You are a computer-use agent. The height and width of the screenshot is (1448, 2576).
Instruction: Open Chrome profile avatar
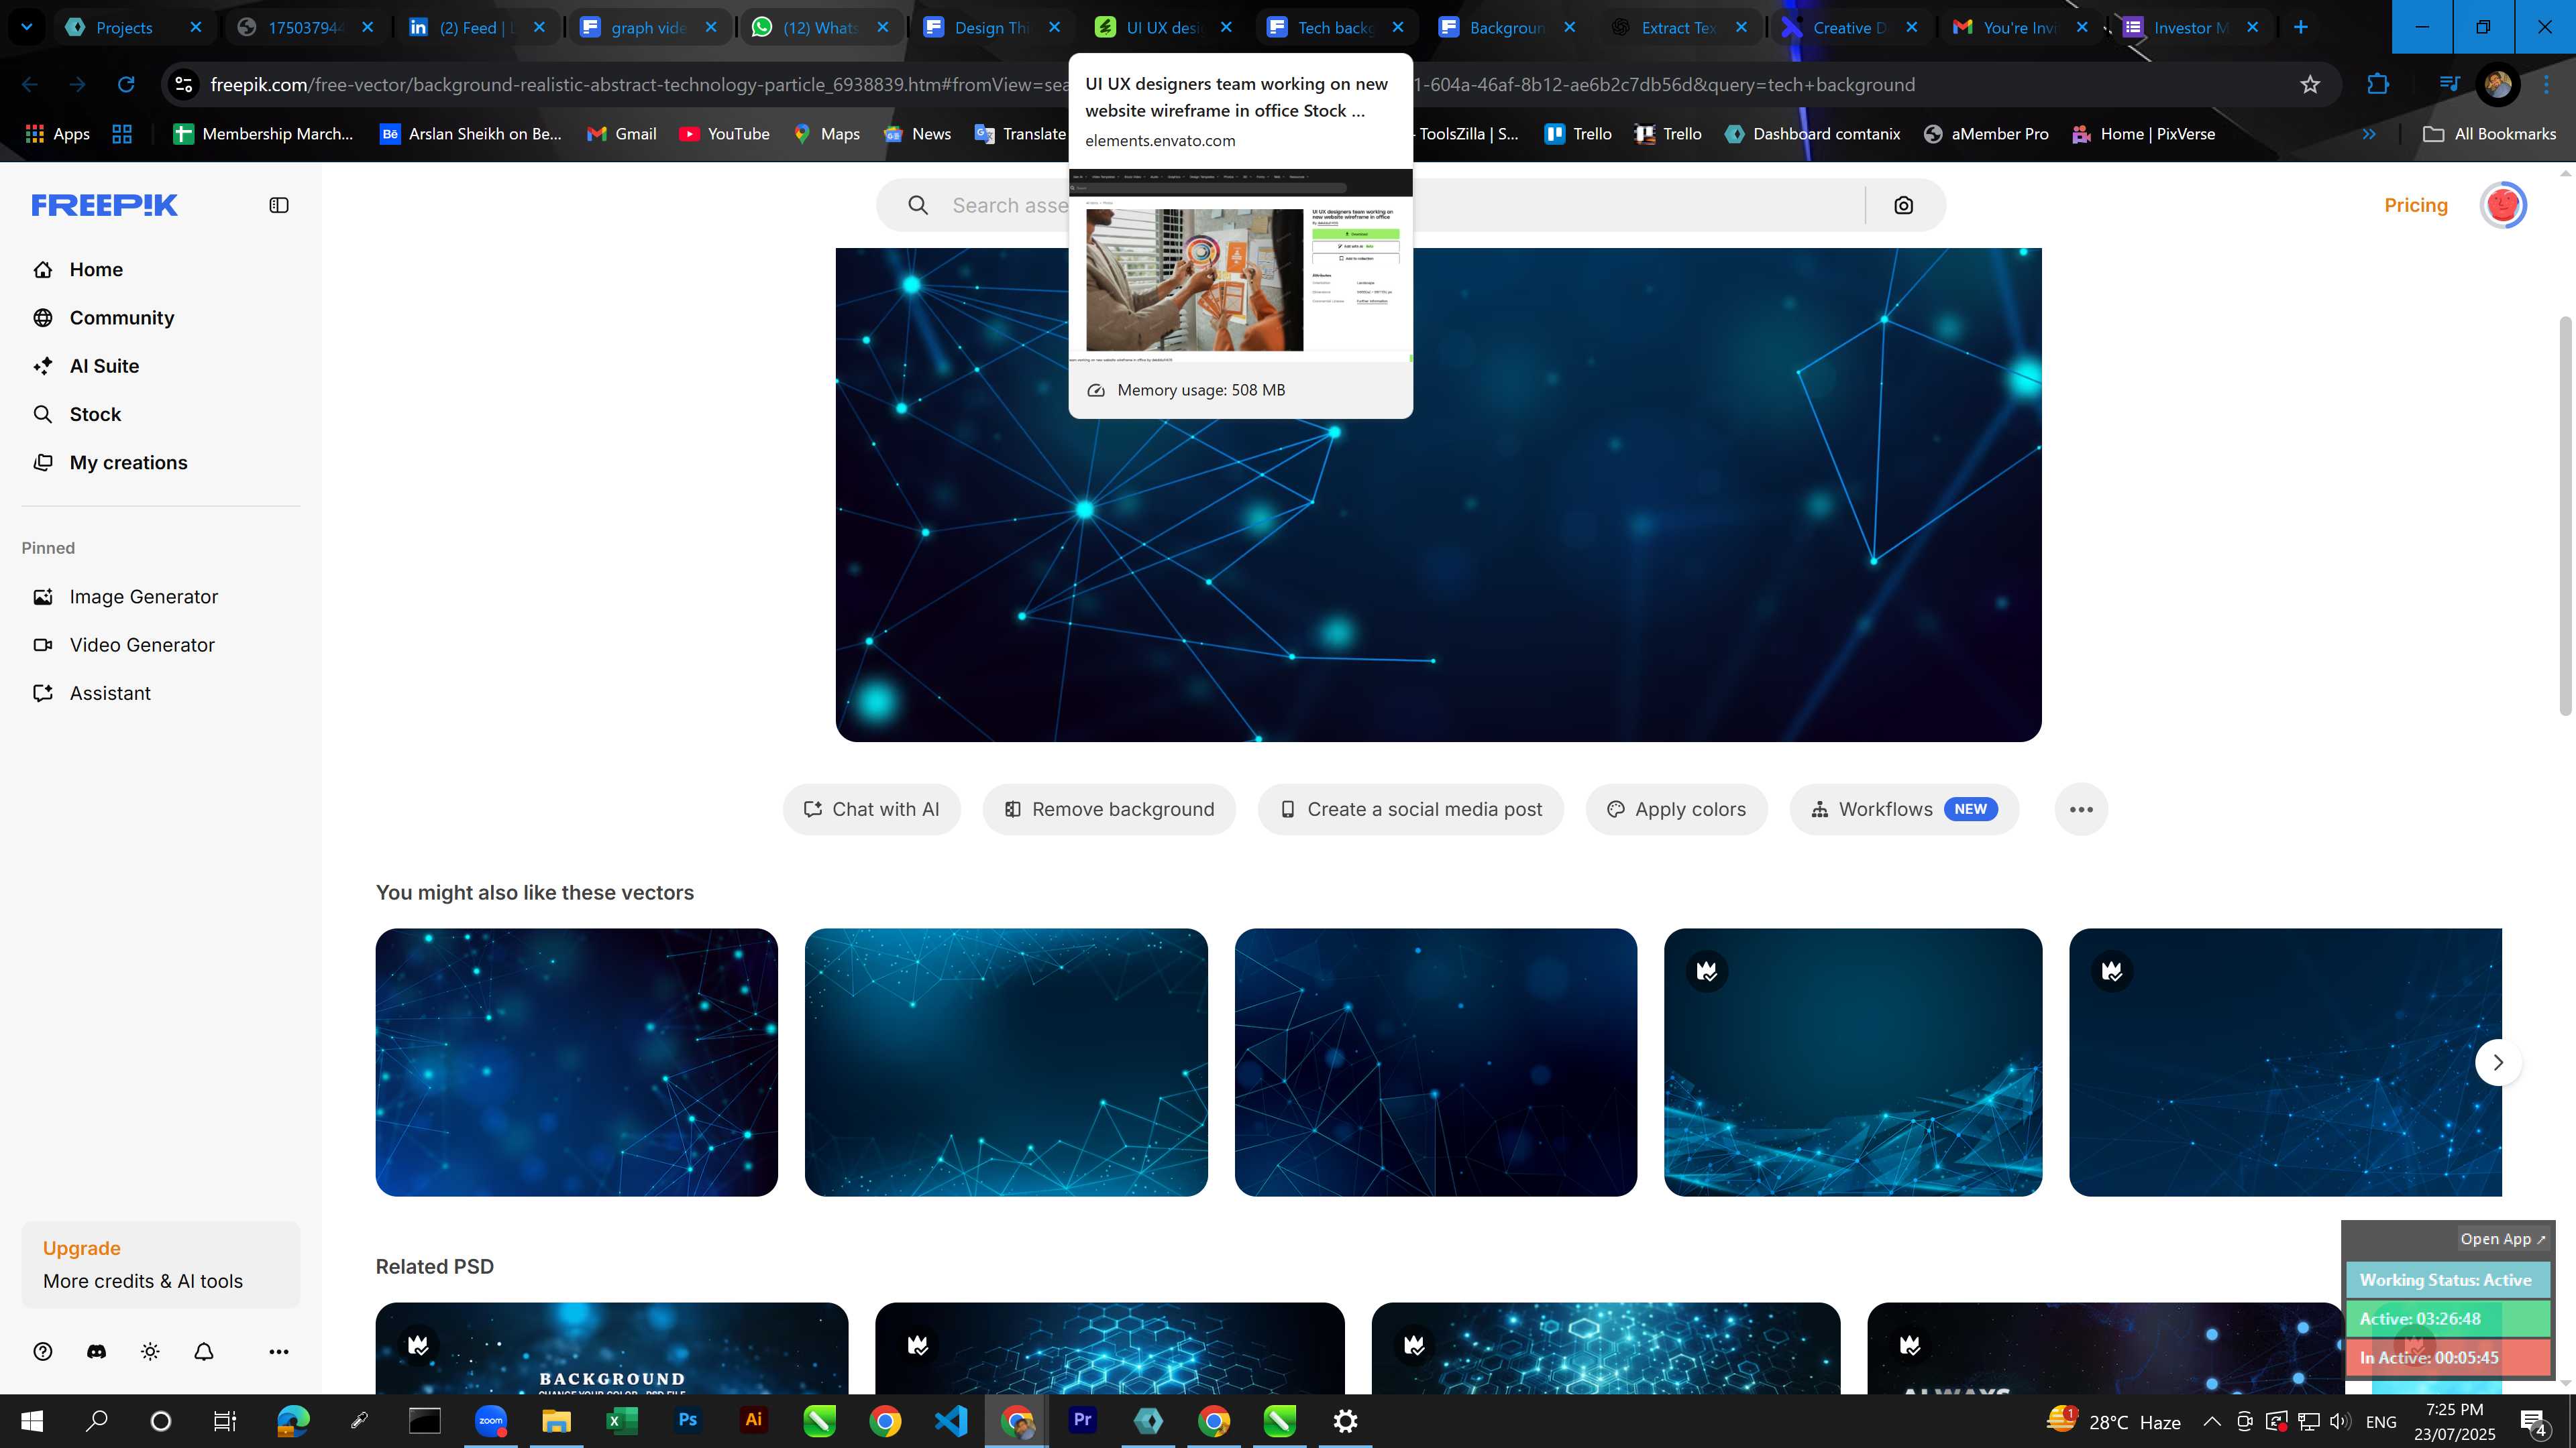2498,85
